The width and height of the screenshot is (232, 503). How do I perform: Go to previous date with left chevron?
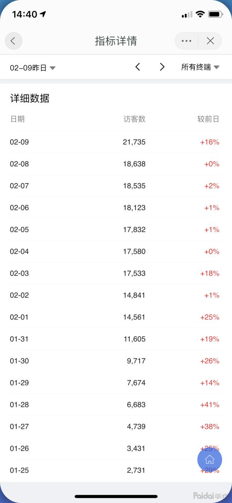[138, 67]
